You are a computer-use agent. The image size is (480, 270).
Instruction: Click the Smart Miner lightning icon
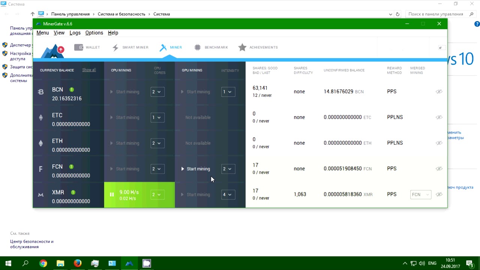coord(115,48)
